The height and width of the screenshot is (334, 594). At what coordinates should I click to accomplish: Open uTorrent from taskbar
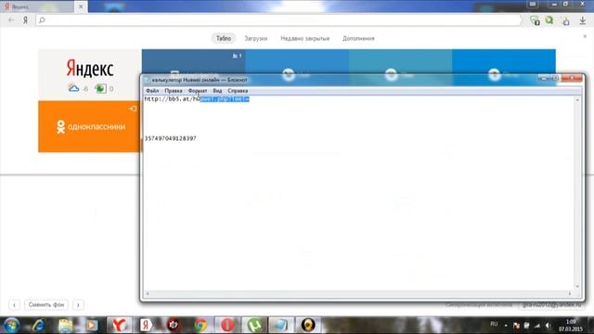pyautogui.click(x=254, y=325)
